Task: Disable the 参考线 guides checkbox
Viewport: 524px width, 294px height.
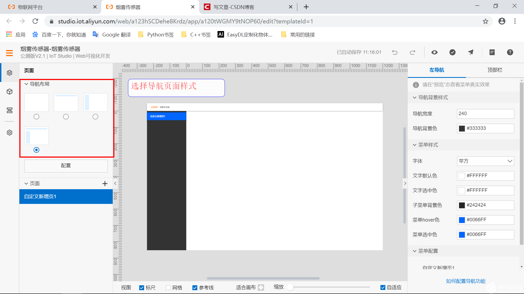Action: coord(195,287)
